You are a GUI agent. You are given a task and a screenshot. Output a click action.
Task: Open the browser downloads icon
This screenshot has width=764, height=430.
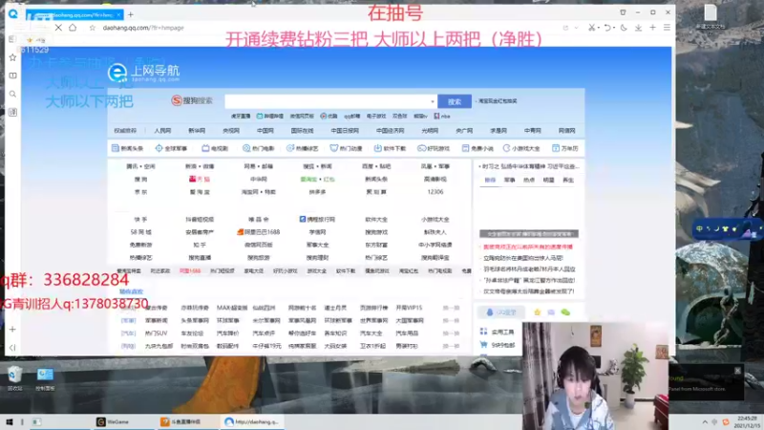pos(638,28)
